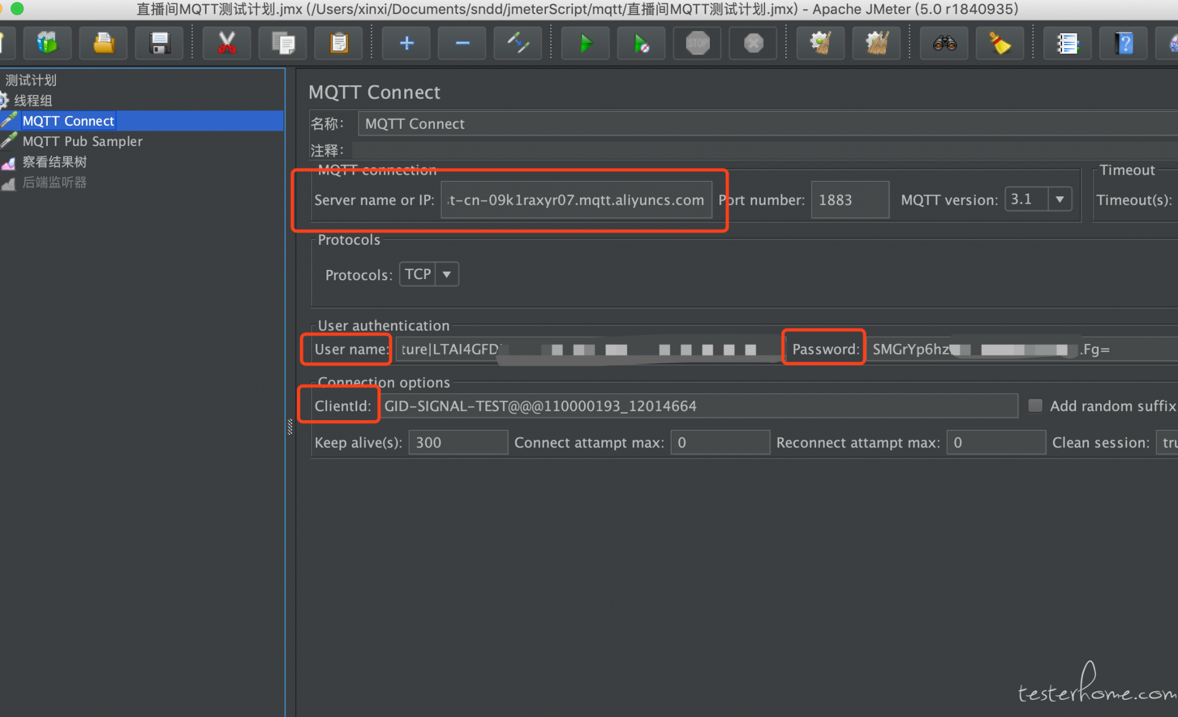Viewport: 1178px width, 717px height.
Task: Click the User name input field
Action: click(x=590, y=349)
